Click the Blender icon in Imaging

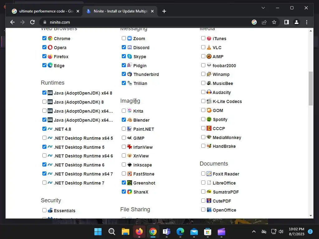pos(130,120)
